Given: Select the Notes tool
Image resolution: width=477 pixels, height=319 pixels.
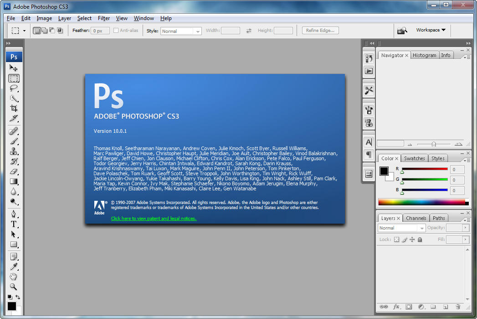Looking at the screenshot, I should (14, 257).
